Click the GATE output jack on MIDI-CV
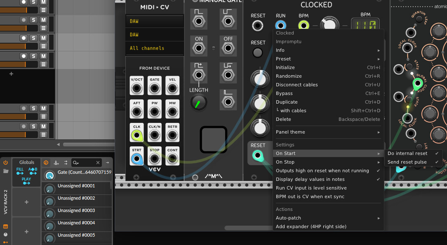 [155, 88]
